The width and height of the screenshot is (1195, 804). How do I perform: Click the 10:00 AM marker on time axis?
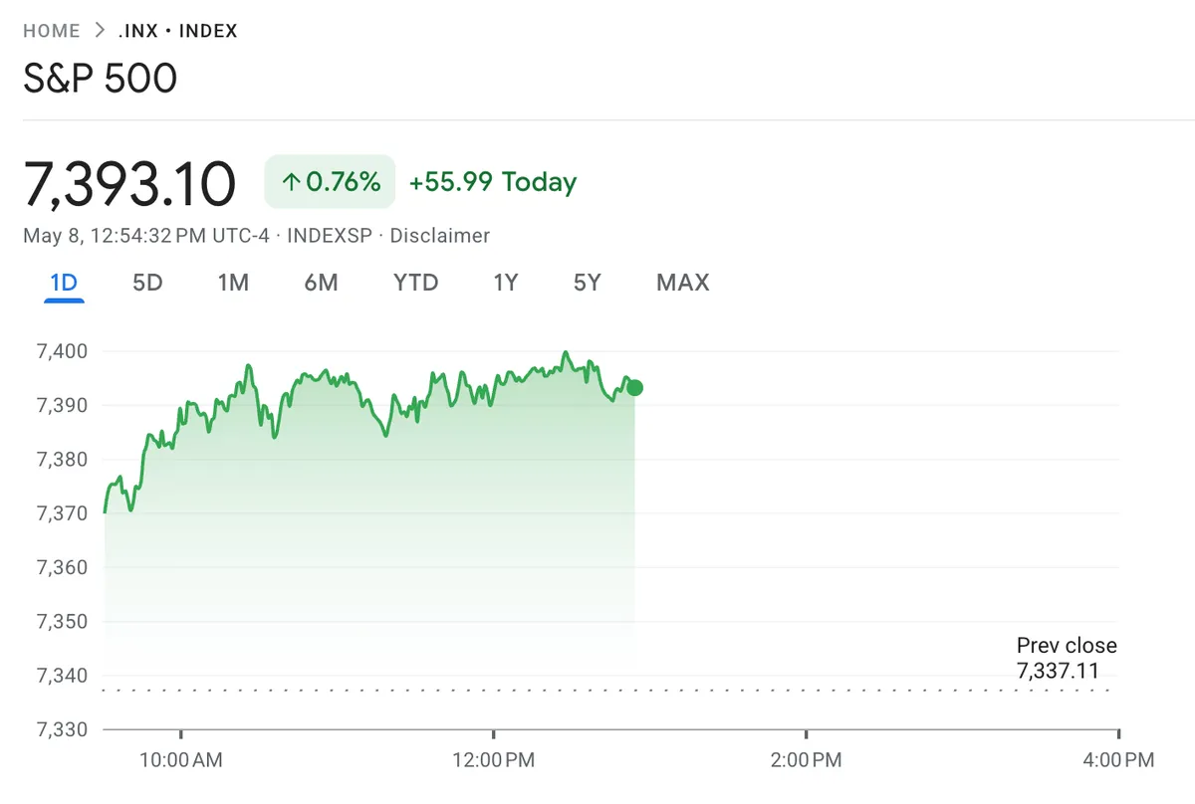pos(181,760)
